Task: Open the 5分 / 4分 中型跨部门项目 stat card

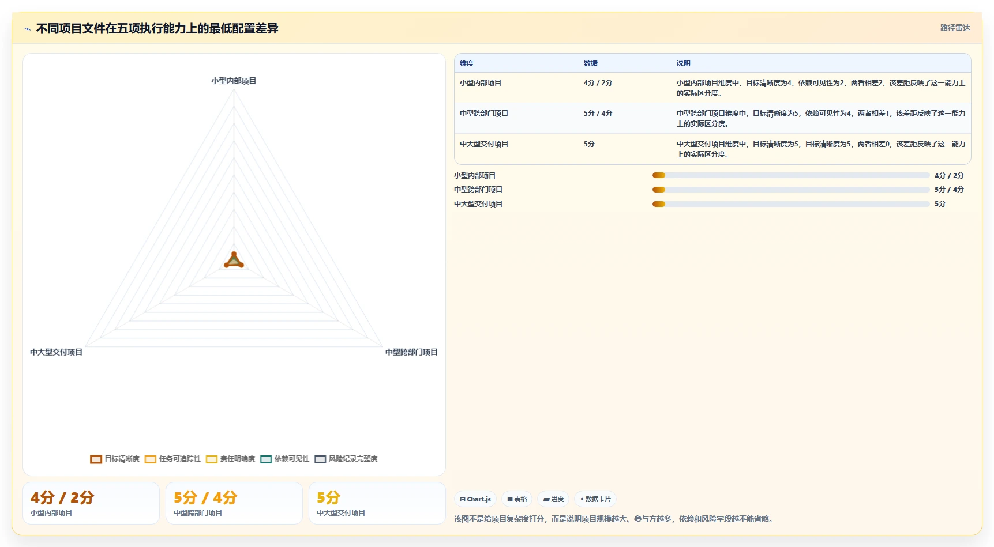Action: coord(234,503)
